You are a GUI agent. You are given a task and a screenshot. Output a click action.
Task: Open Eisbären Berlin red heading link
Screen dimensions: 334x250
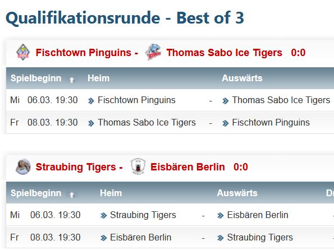coord(187,167)
